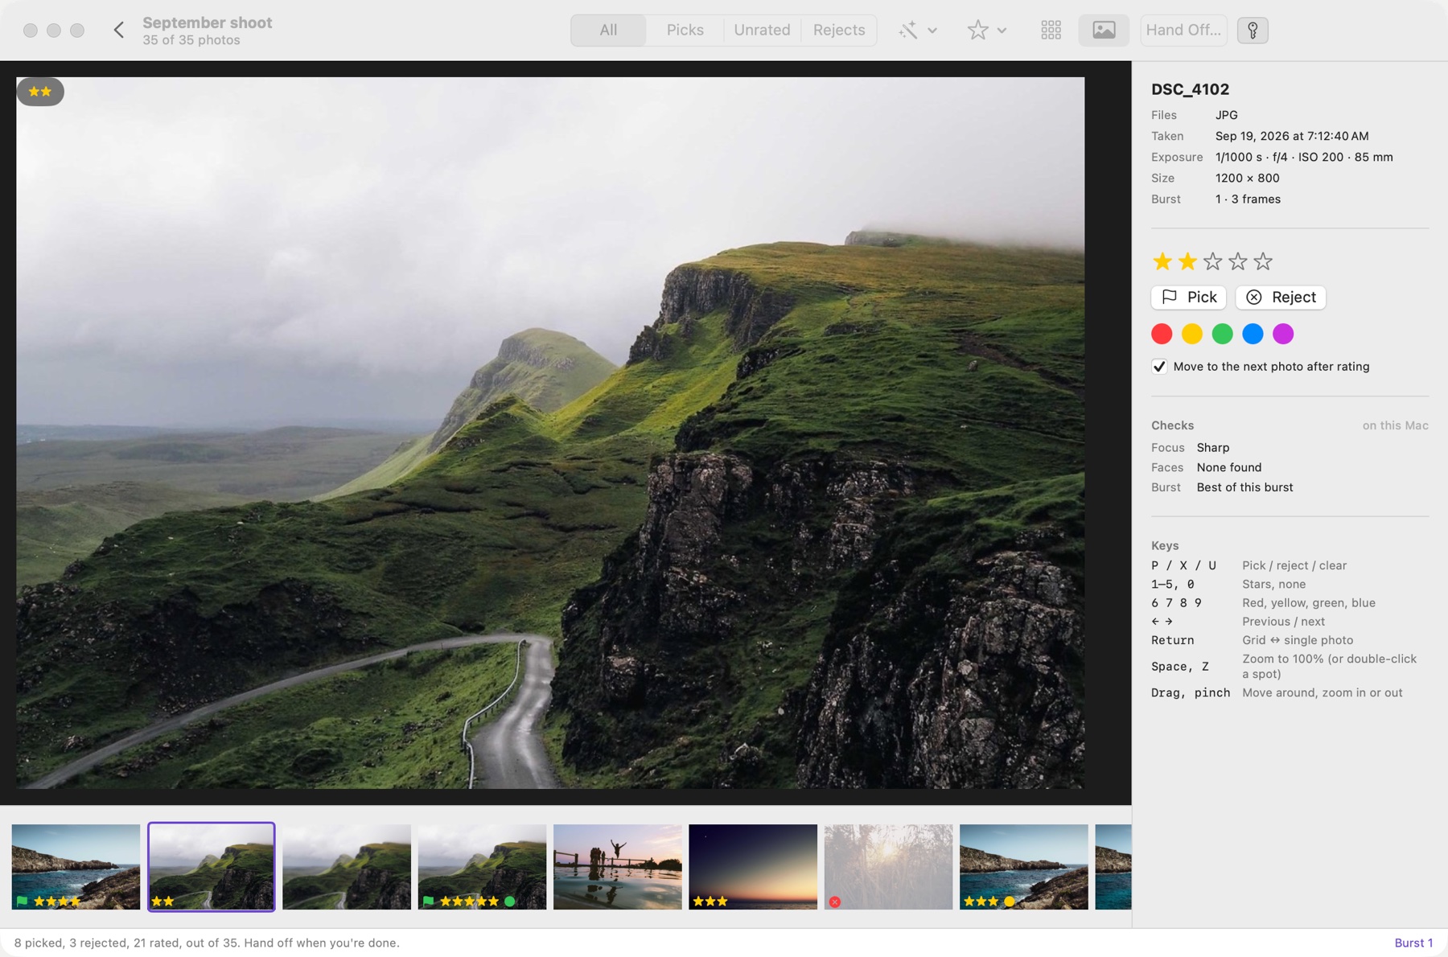Open the auto-rate magic wand menu
Image resolution: width=1448 pixels, height=957 pixels.
pyautogui.click(x=917, y=31)
